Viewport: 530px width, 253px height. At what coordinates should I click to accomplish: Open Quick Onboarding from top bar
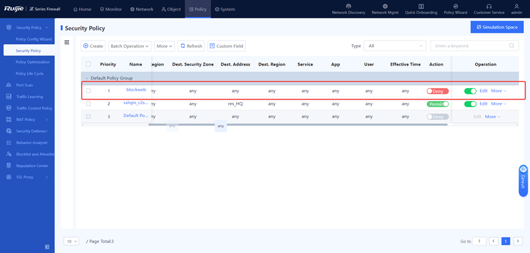421,6
